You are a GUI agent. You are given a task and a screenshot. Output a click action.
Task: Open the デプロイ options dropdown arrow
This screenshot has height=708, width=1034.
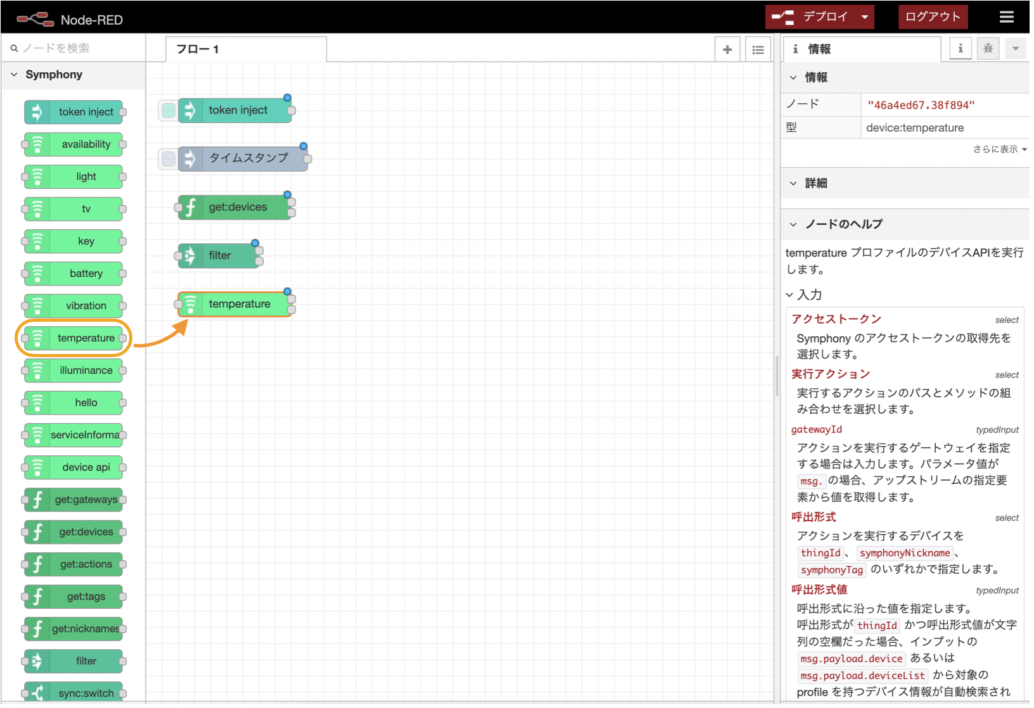click(865, 17)
